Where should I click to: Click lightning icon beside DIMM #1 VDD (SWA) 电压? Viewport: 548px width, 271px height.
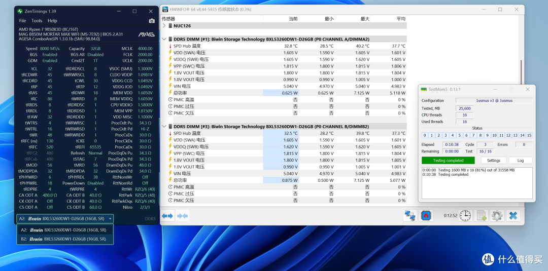point(170,53)
